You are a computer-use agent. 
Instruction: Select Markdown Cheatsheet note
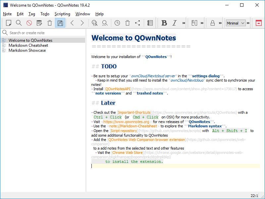click(28, 45)
